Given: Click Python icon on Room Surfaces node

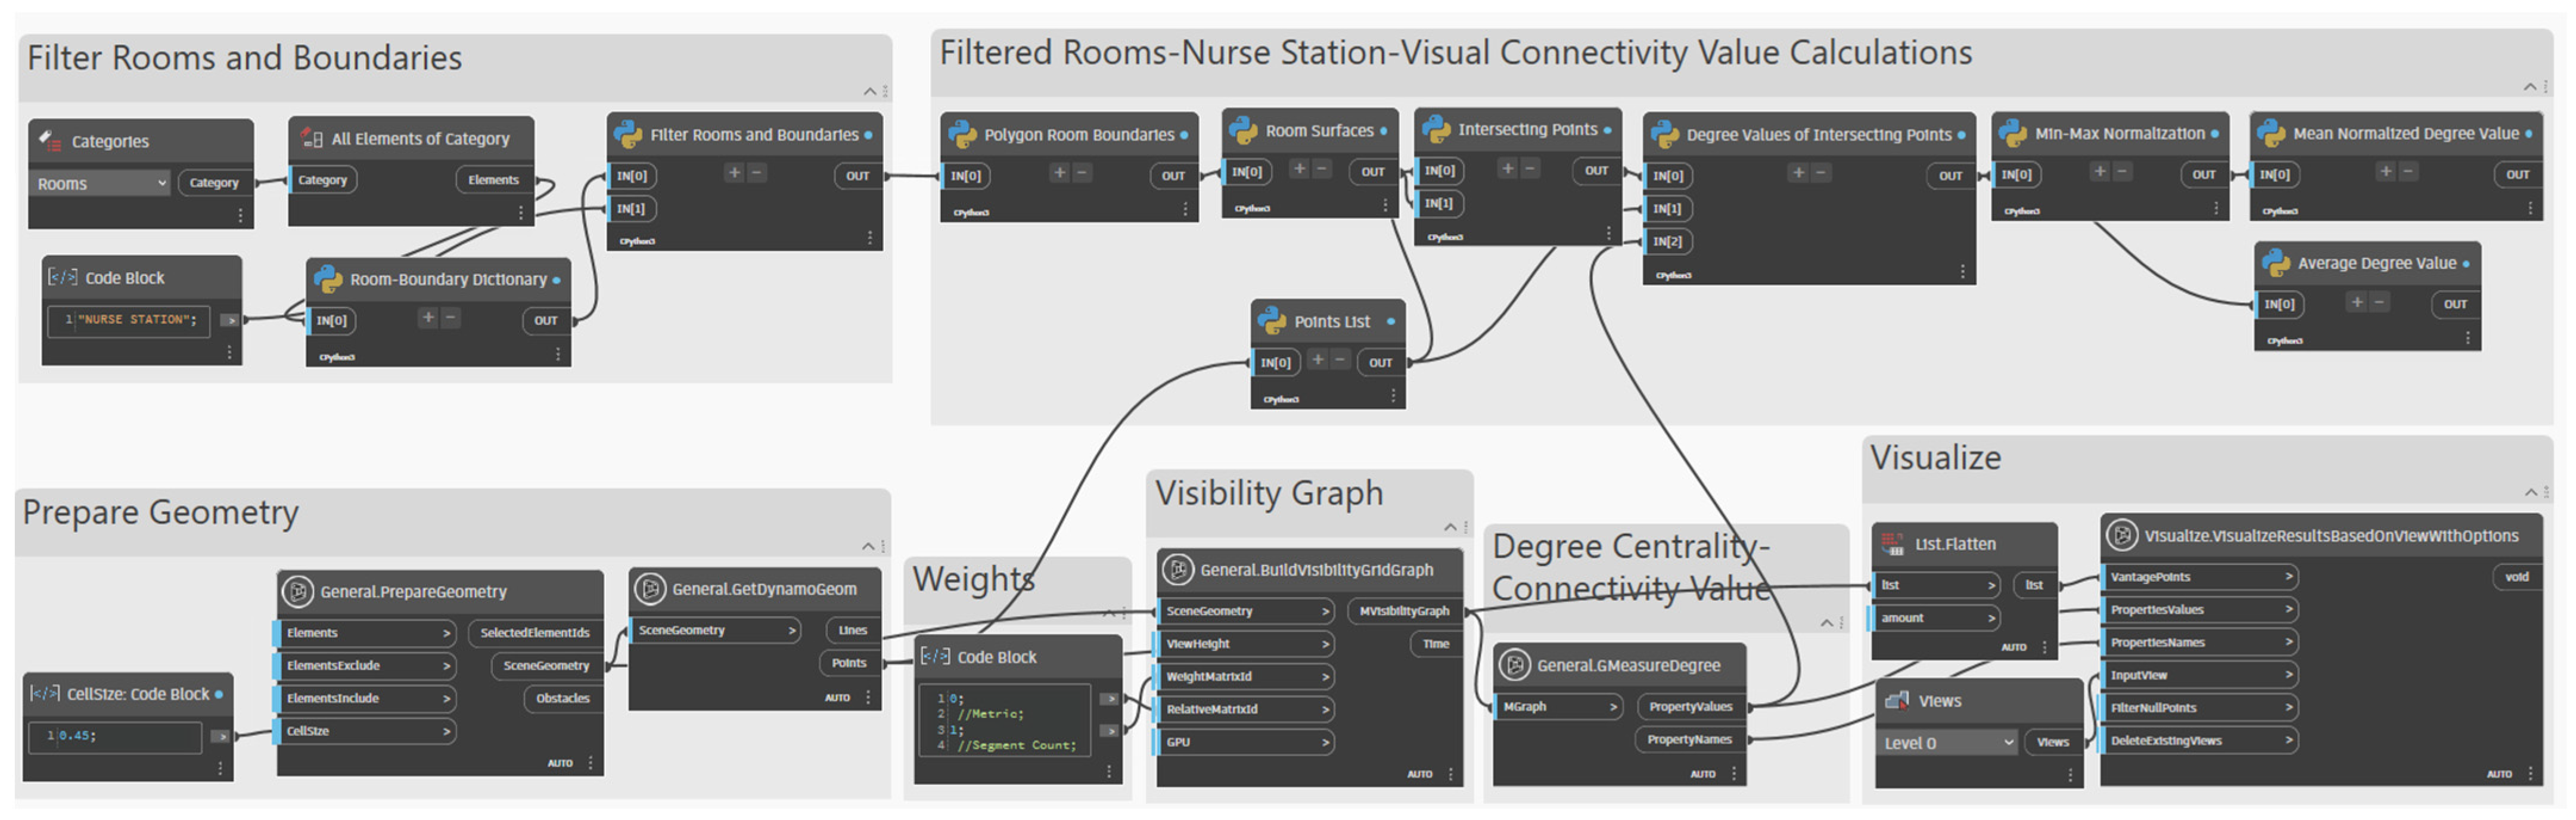Looking at the screenshot, I should pos(1242,130).
